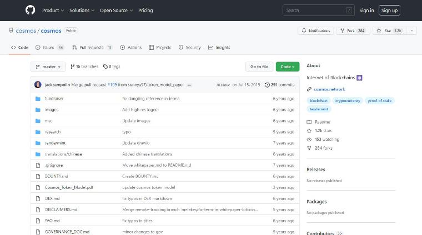Image resolution: width=422 pixels, height=235 pixels.
Task: Click the folder icon beside fundraiser
Action: (x=38, y=99)
